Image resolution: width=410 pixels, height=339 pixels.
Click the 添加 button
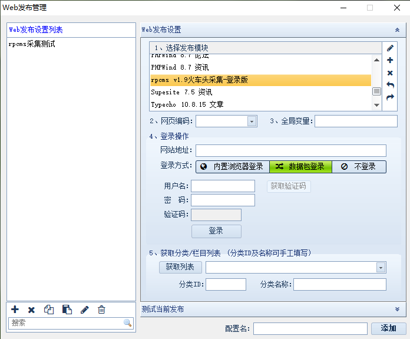(389, 328)
